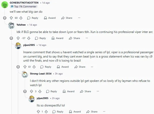154x114 pixels.
Task: Upvote 'Its so disrespectful lol' comment
Action: pyautogui.click(x=38, y=112)
